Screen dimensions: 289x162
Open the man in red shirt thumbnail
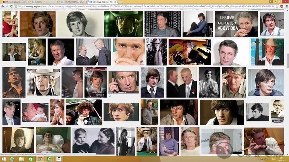pos(10,24)
